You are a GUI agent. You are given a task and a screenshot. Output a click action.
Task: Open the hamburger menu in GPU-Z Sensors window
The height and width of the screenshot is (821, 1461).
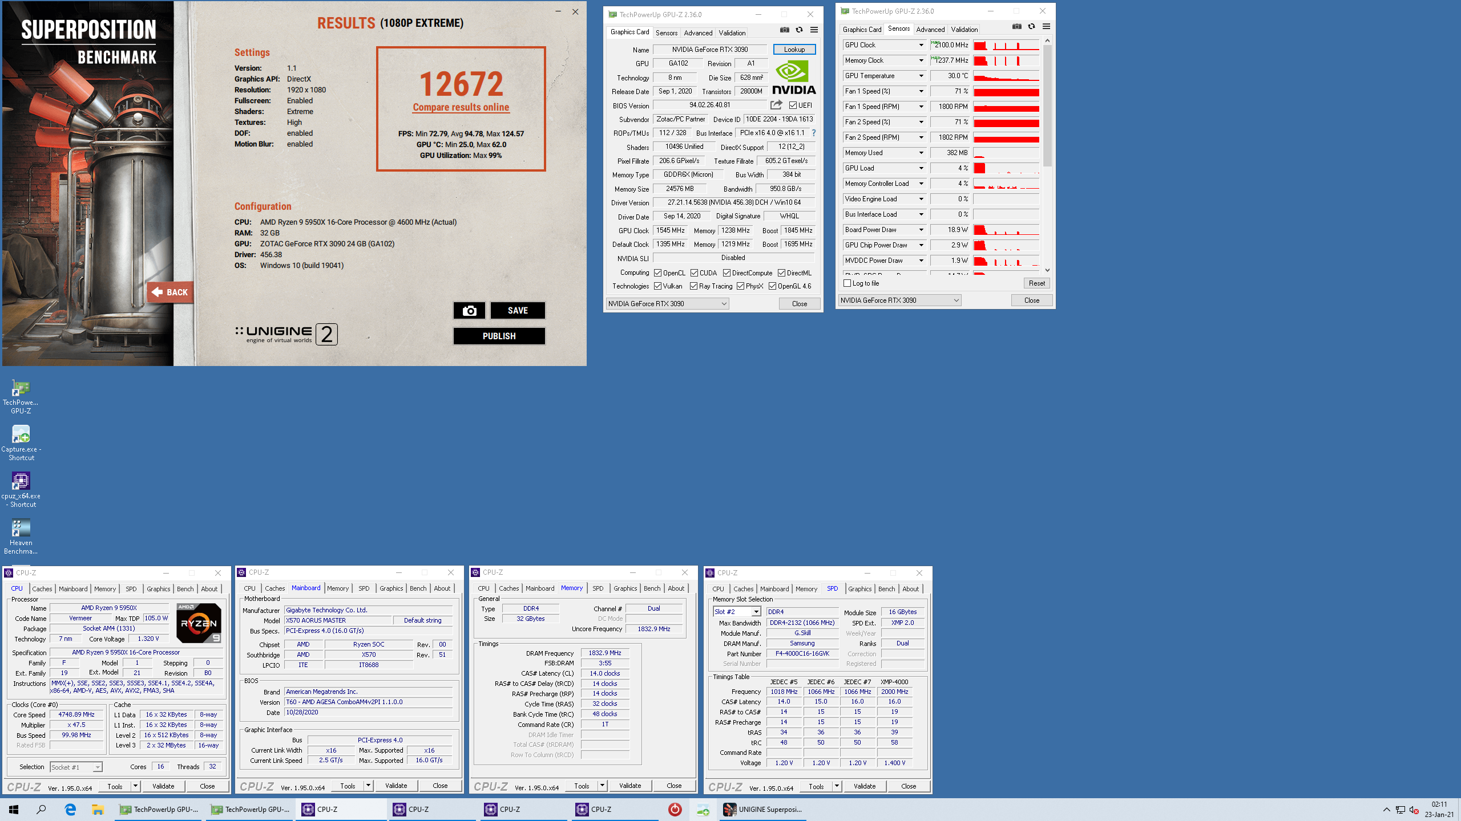pos(1047,27)
